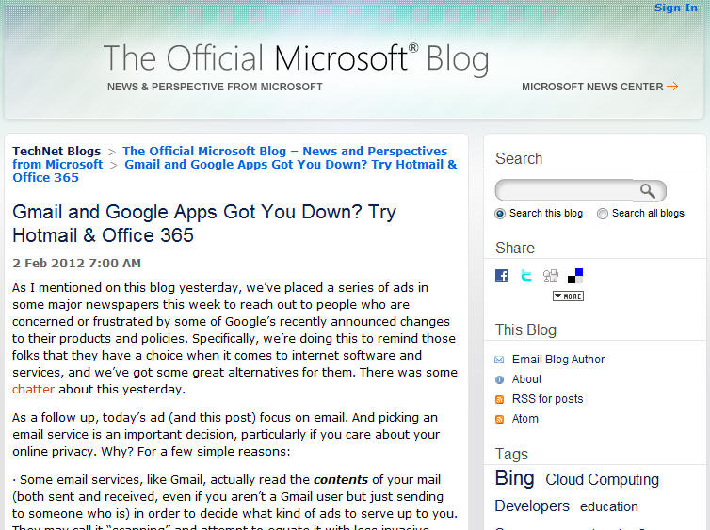Share the post on Twitter
Image resolution: width=710 pixels, height=530 pixels.
tap(526, 276)
